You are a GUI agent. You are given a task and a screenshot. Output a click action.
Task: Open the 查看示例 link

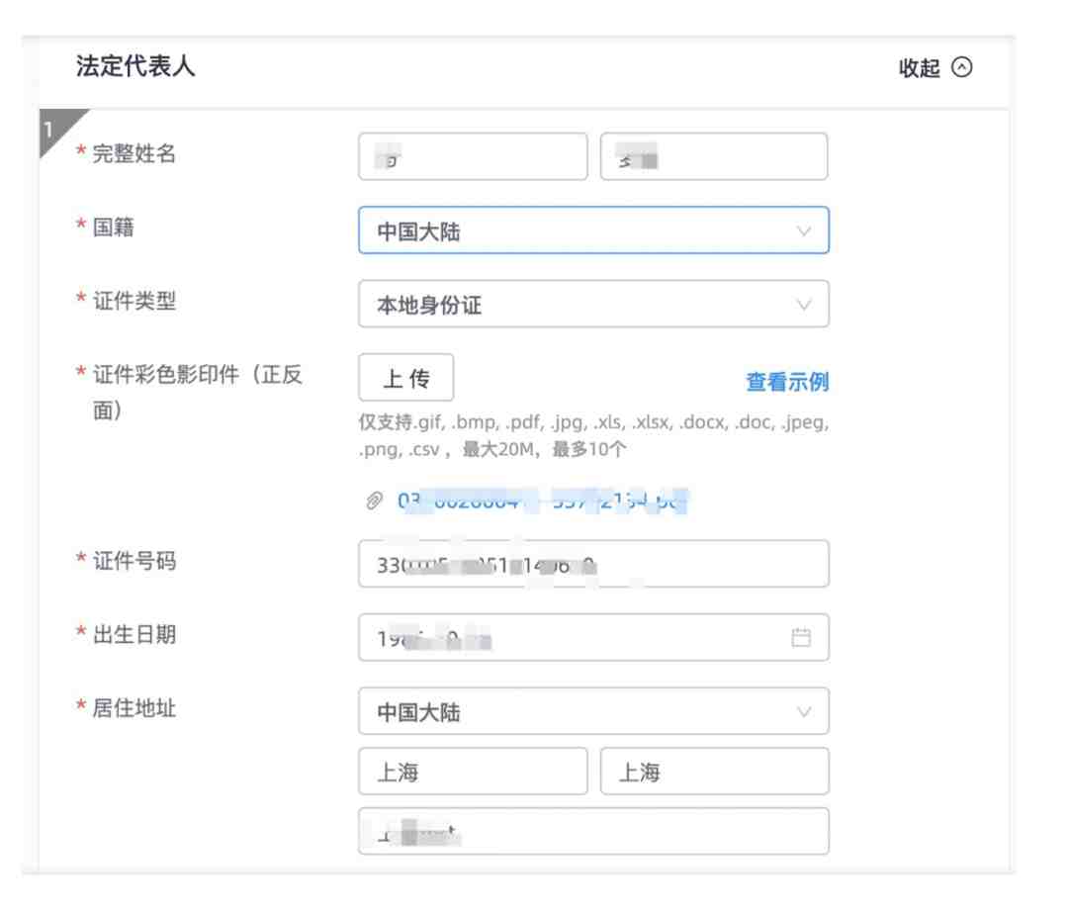785,381
